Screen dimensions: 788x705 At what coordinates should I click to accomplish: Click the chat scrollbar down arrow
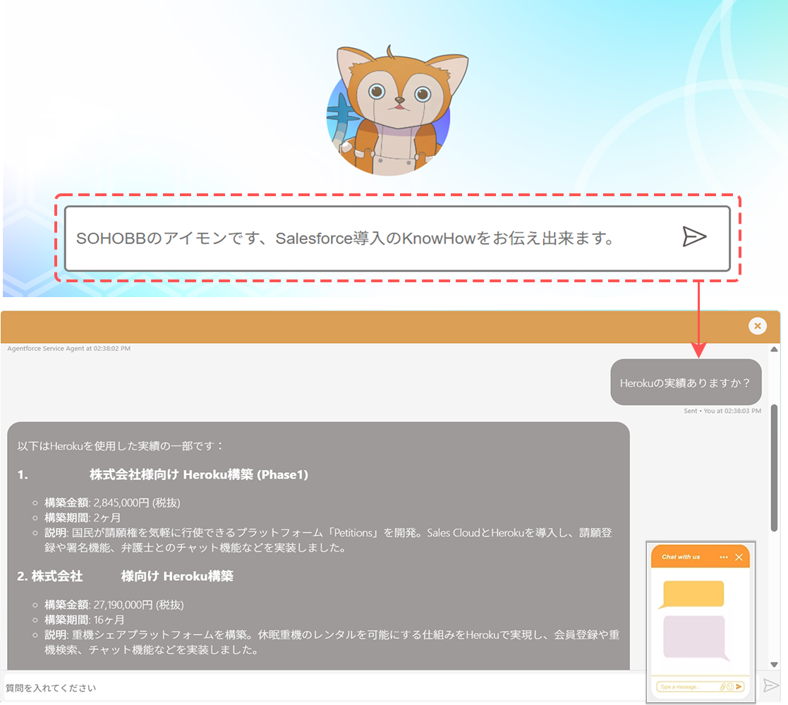[775, 664]
